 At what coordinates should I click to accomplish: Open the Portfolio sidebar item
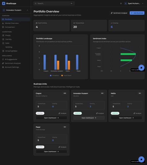tap(16, 19)
